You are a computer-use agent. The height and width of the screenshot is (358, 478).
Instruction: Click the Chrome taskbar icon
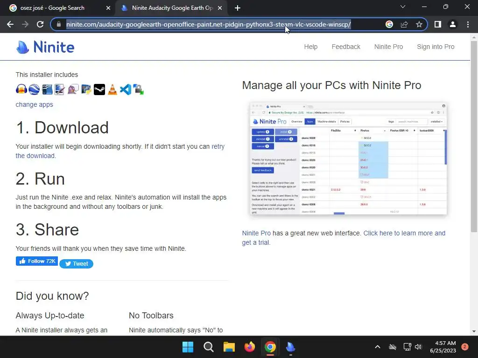[x=270, y=347]
